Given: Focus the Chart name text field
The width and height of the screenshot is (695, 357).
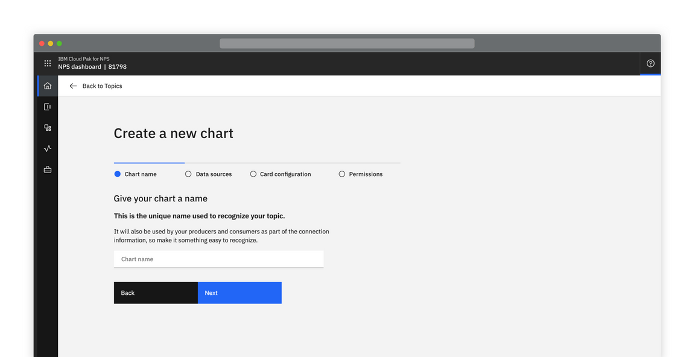Looking at the screenshot, I should click(x=218, y=259).
